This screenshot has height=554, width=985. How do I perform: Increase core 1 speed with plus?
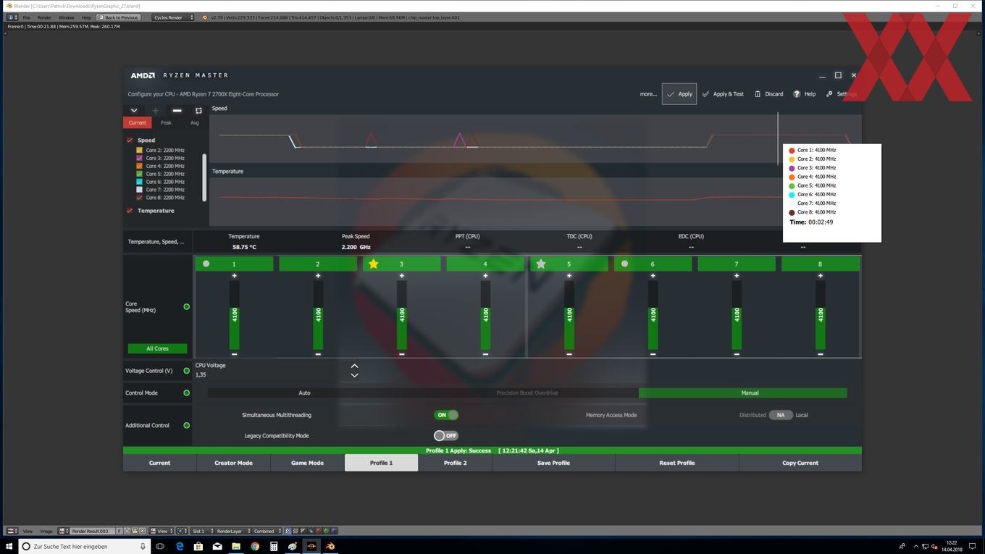pyautogui.click(x=234, y=276)
